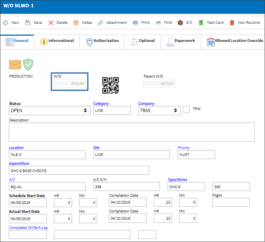Click the Expenditure link label
265x242 pixels.
[x=19, y=164]
